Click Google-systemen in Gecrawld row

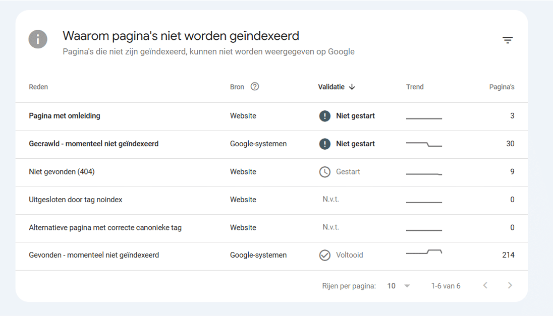point(258,144)
